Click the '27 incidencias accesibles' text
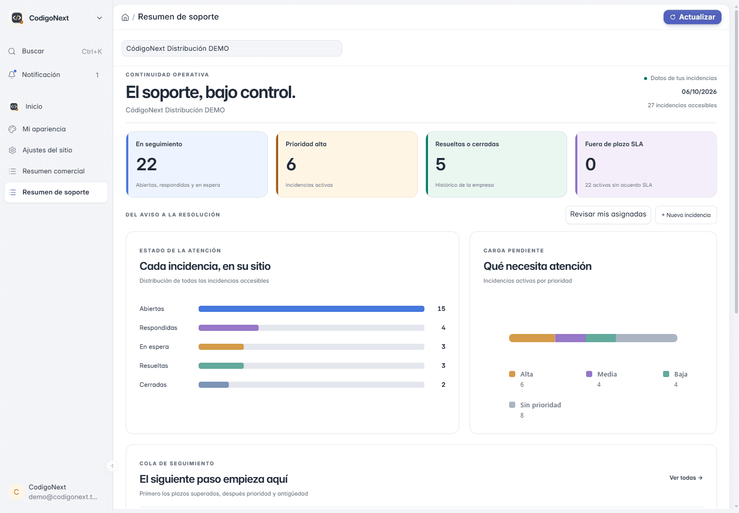 682,106
